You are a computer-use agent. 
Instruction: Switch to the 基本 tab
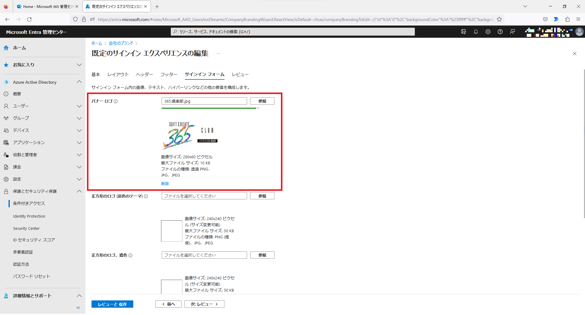pyautogui.click(x=96, y=75)
